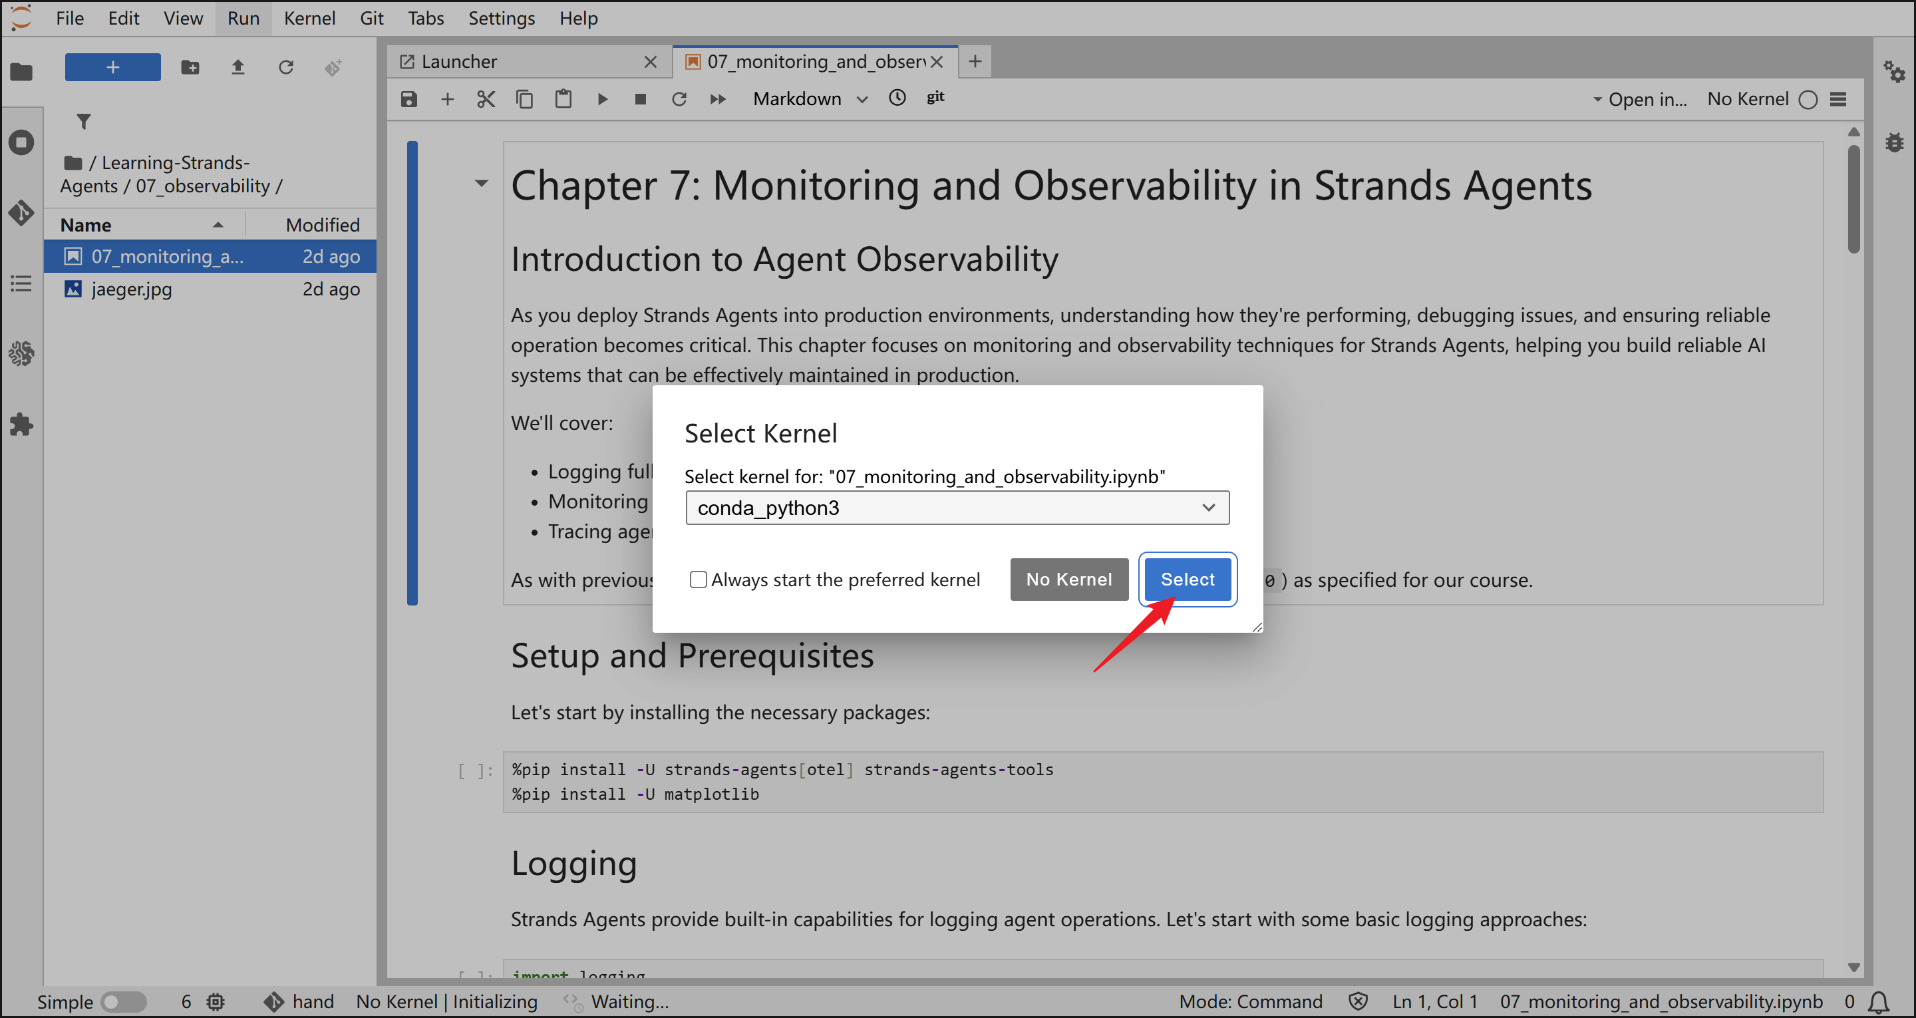Open the File menu
This screenshot has height=1018, width=1916.
pos(70,18)
